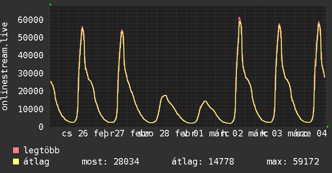Click the pink legtöbb legend swatch
The image size is (332, 173).
tap(16, 150)
